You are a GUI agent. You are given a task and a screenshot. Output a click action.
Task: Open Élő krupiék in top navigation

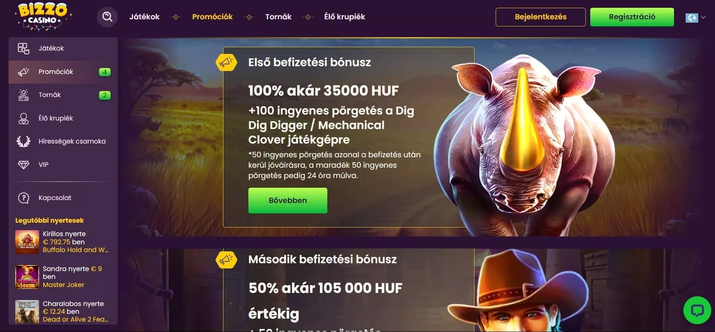coord(344,17)
